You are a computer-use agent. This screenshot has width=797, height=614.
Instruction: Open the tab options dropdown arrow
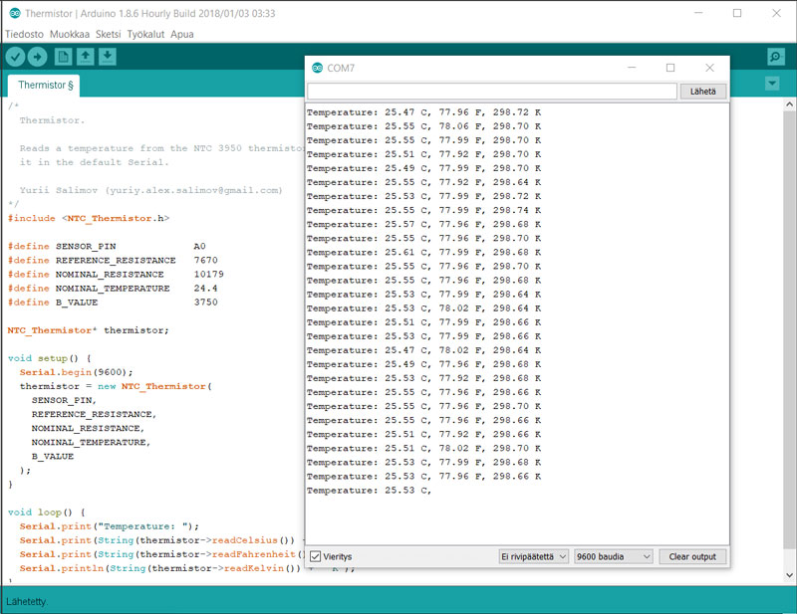click(x=772, y=84)
